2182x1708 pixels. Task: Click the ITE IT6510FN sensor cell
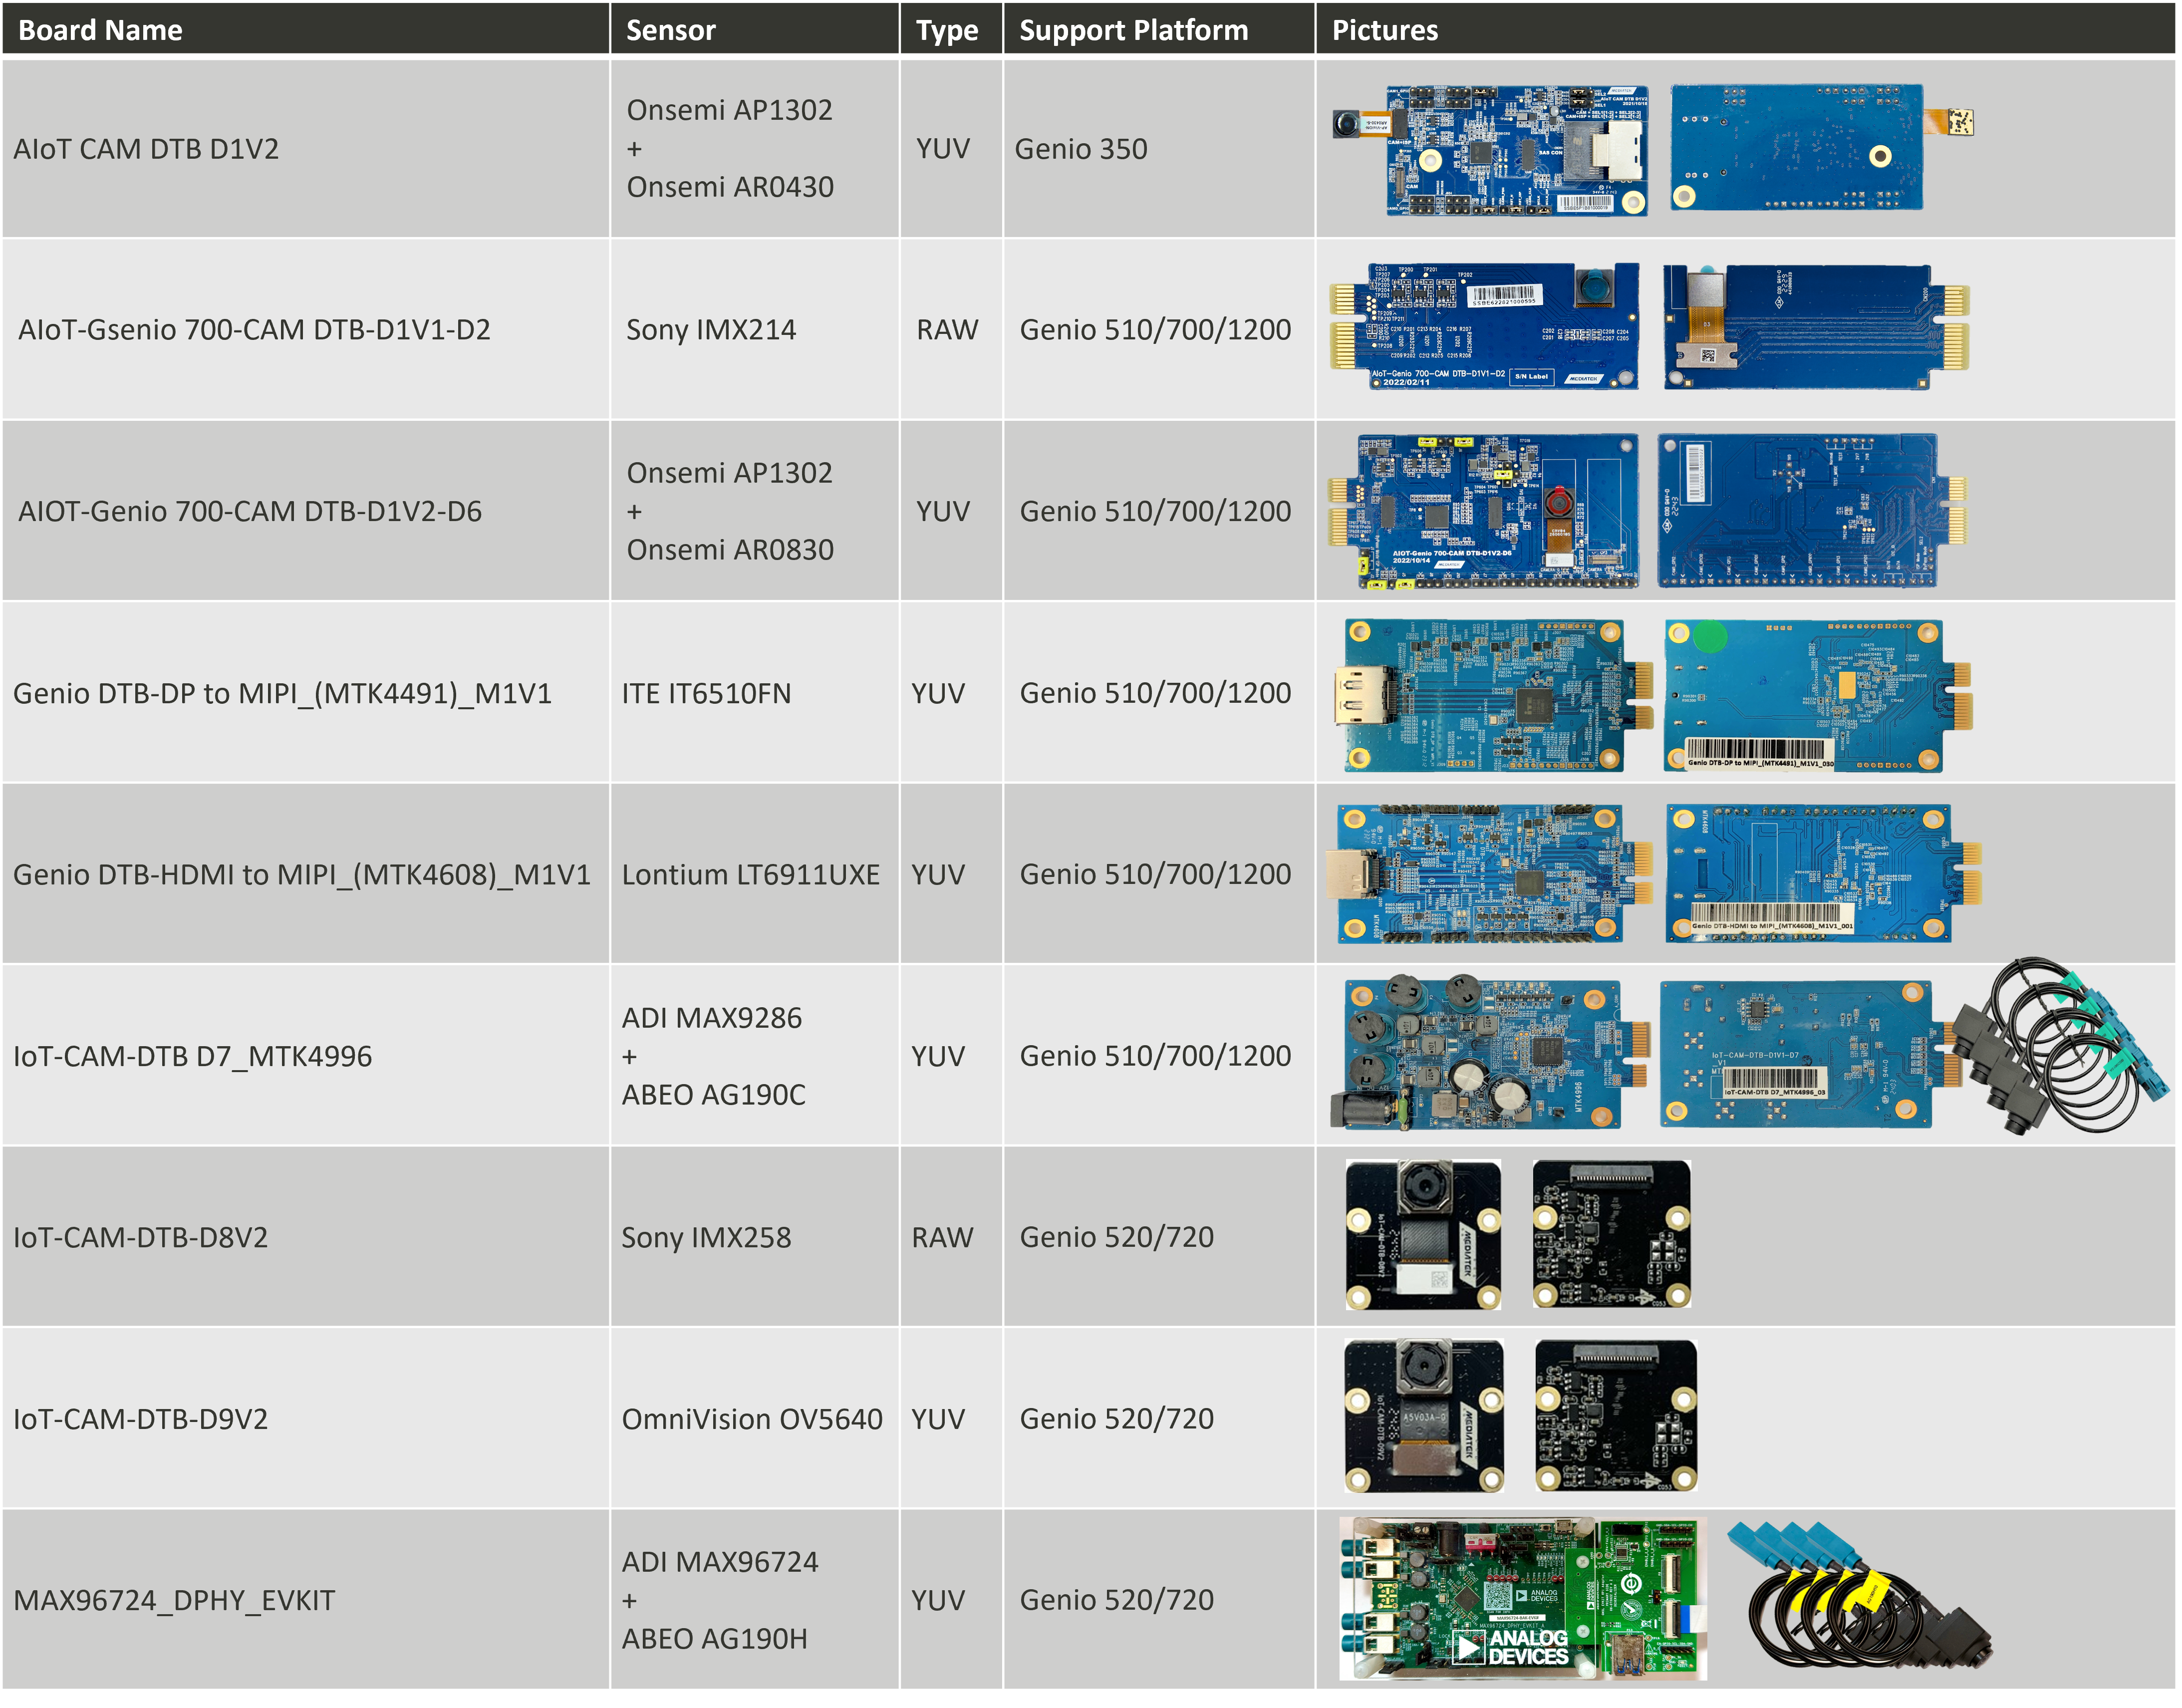(x=705, y=693)
